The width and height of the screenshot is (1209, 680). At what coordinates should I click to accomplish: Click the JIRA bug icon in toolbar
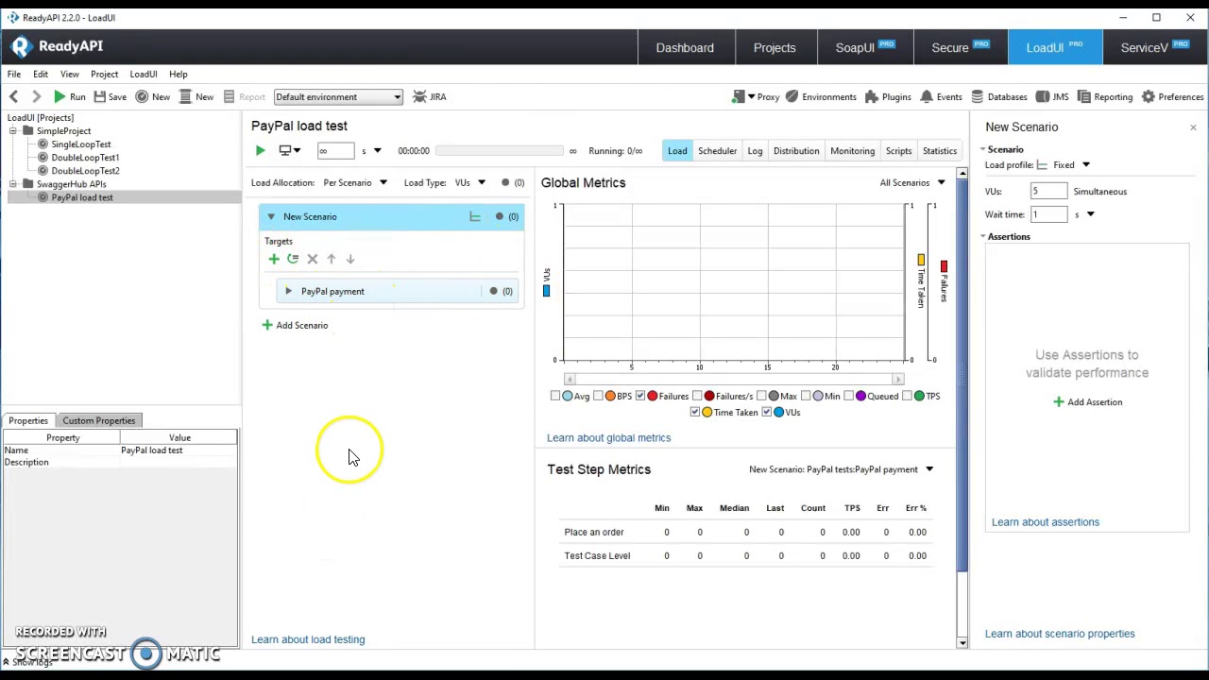click(419, 96)
